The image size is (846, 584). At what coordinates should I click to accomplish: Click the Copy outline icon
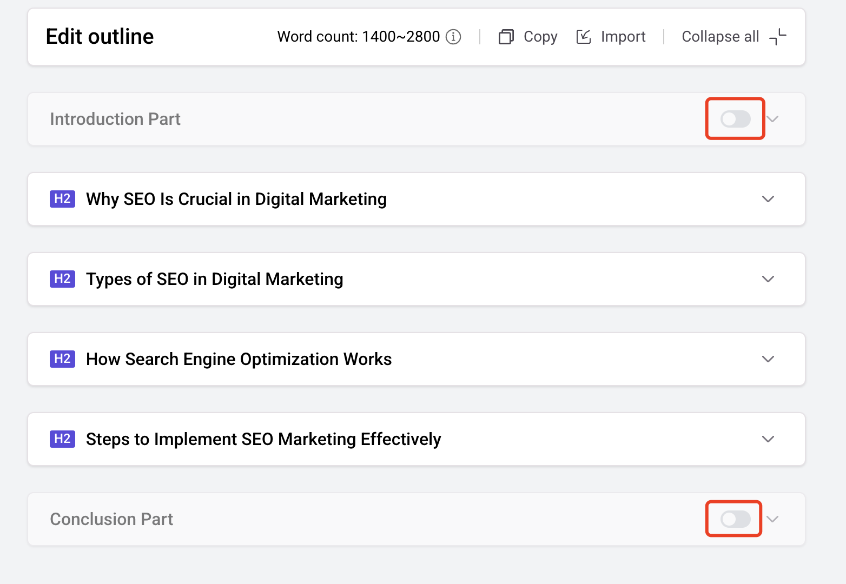pos(506,37)
